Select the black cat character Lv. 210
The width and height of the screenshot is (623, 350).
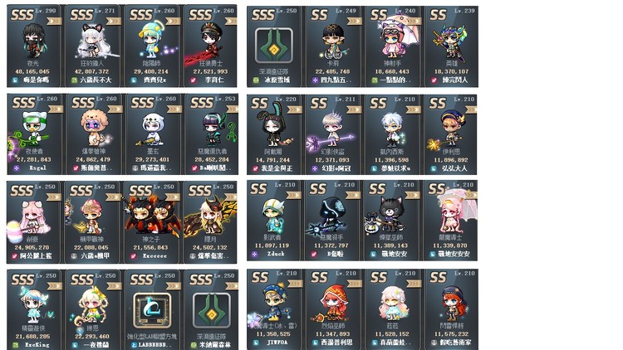(385, 213)
